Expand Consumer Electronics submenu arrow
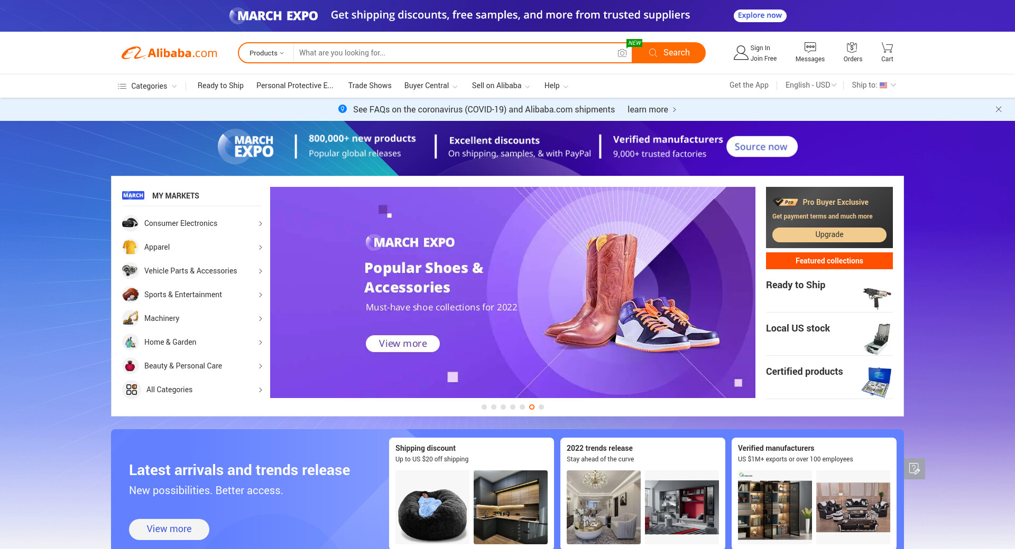 click(261, 224)
